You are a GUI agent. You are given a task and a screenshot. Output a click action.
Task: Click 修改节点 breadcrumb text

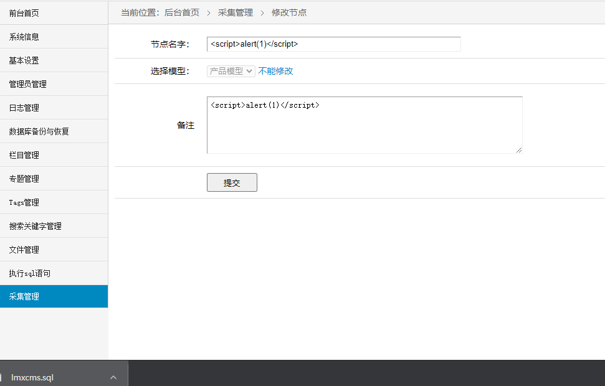pyautogui.click(x=289, y=12)
